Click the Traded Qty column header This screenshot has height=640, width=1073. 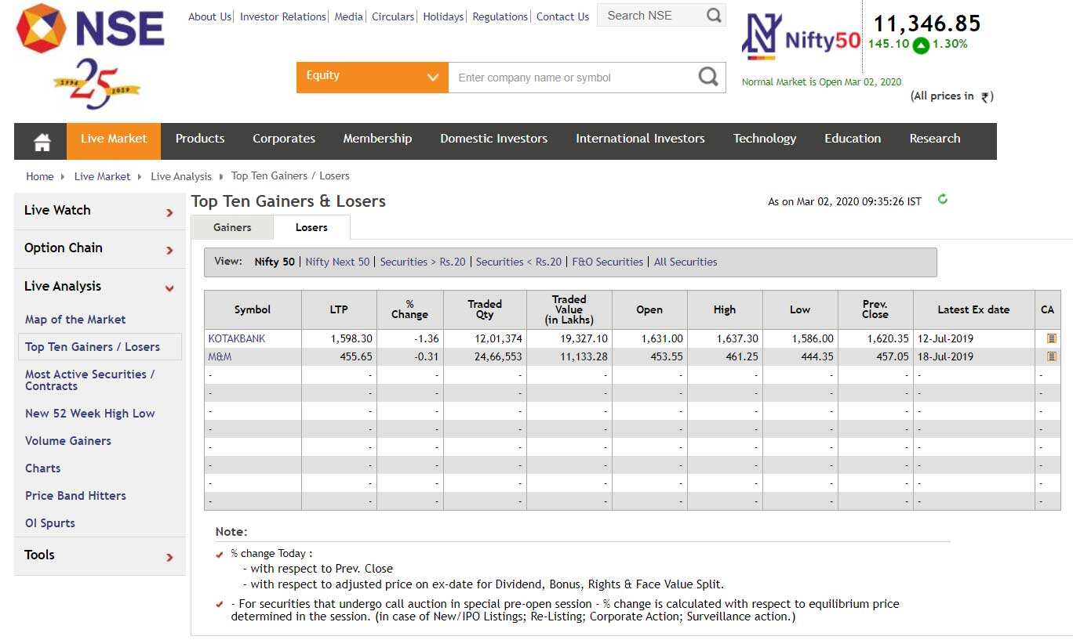point(485,309)
